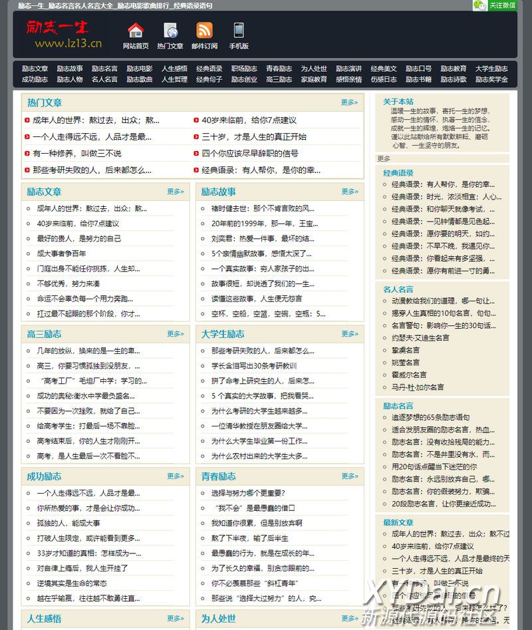Open sidebar link 姚莹名言
The width and height of the screenshot is (532, 630).
point(406,363)
